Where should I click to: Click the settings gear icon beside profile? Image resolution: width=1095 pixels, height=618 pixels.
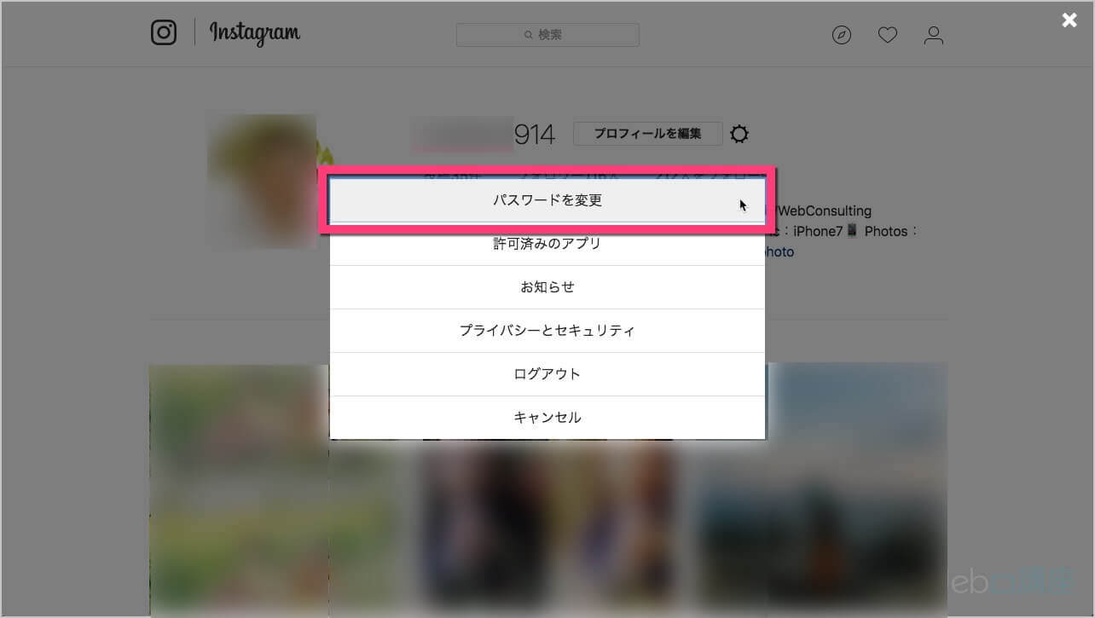739,134
